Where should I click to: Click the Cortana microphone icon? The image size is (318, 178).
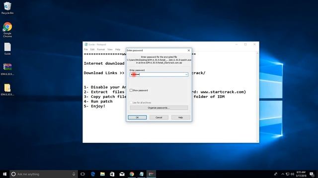[x=74, y=174]
